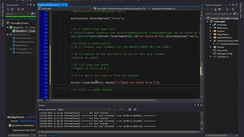
Task: Expand the References node
Action: click(210, 28)
